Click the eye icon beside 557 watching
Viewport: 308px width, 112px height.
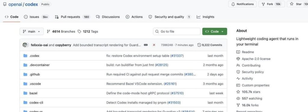tap(238, 99)
